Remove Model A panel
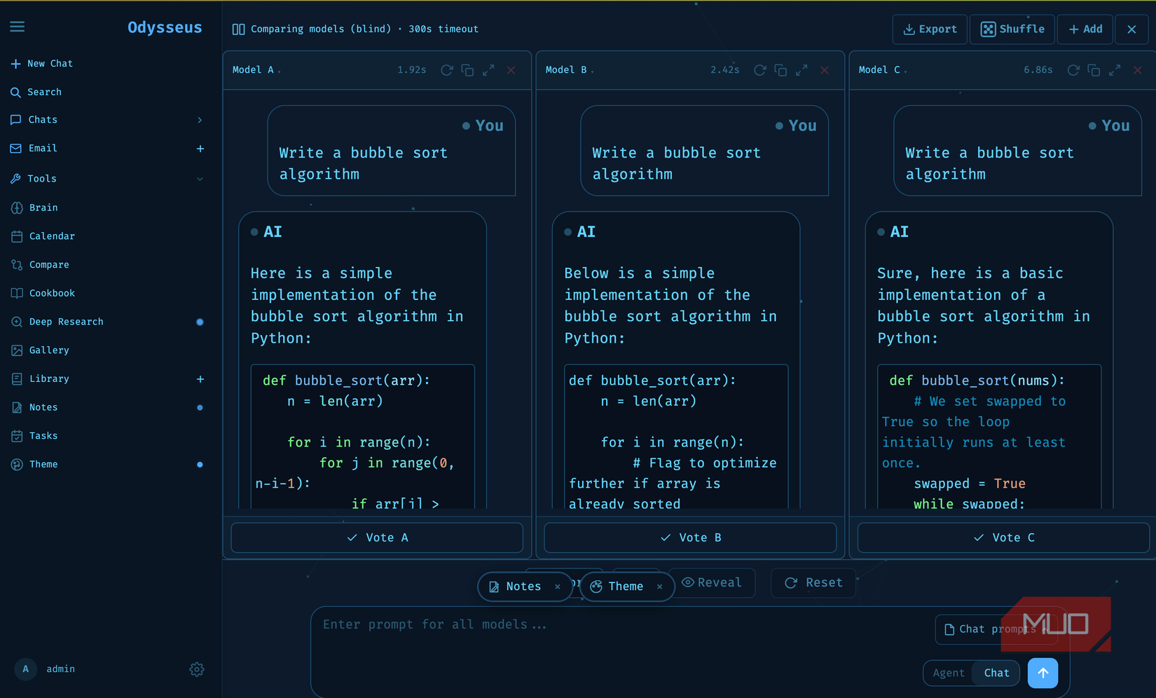Screen dimensions: 1156x698 (x=511, y=70)
